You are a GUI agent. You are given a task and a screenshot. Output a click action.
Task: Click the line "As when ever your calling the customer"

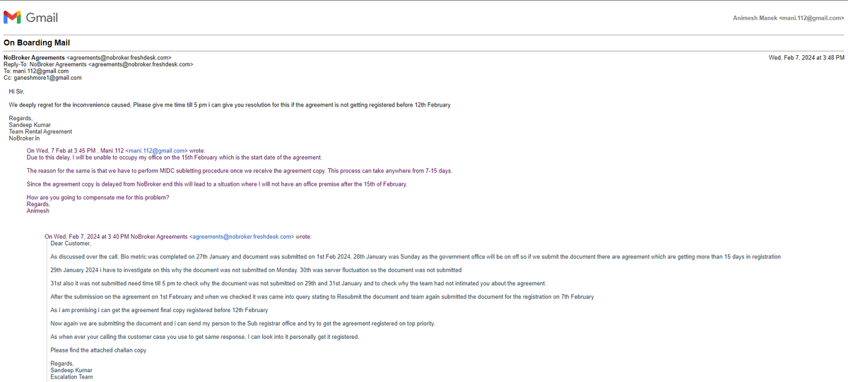coord(204,337)
